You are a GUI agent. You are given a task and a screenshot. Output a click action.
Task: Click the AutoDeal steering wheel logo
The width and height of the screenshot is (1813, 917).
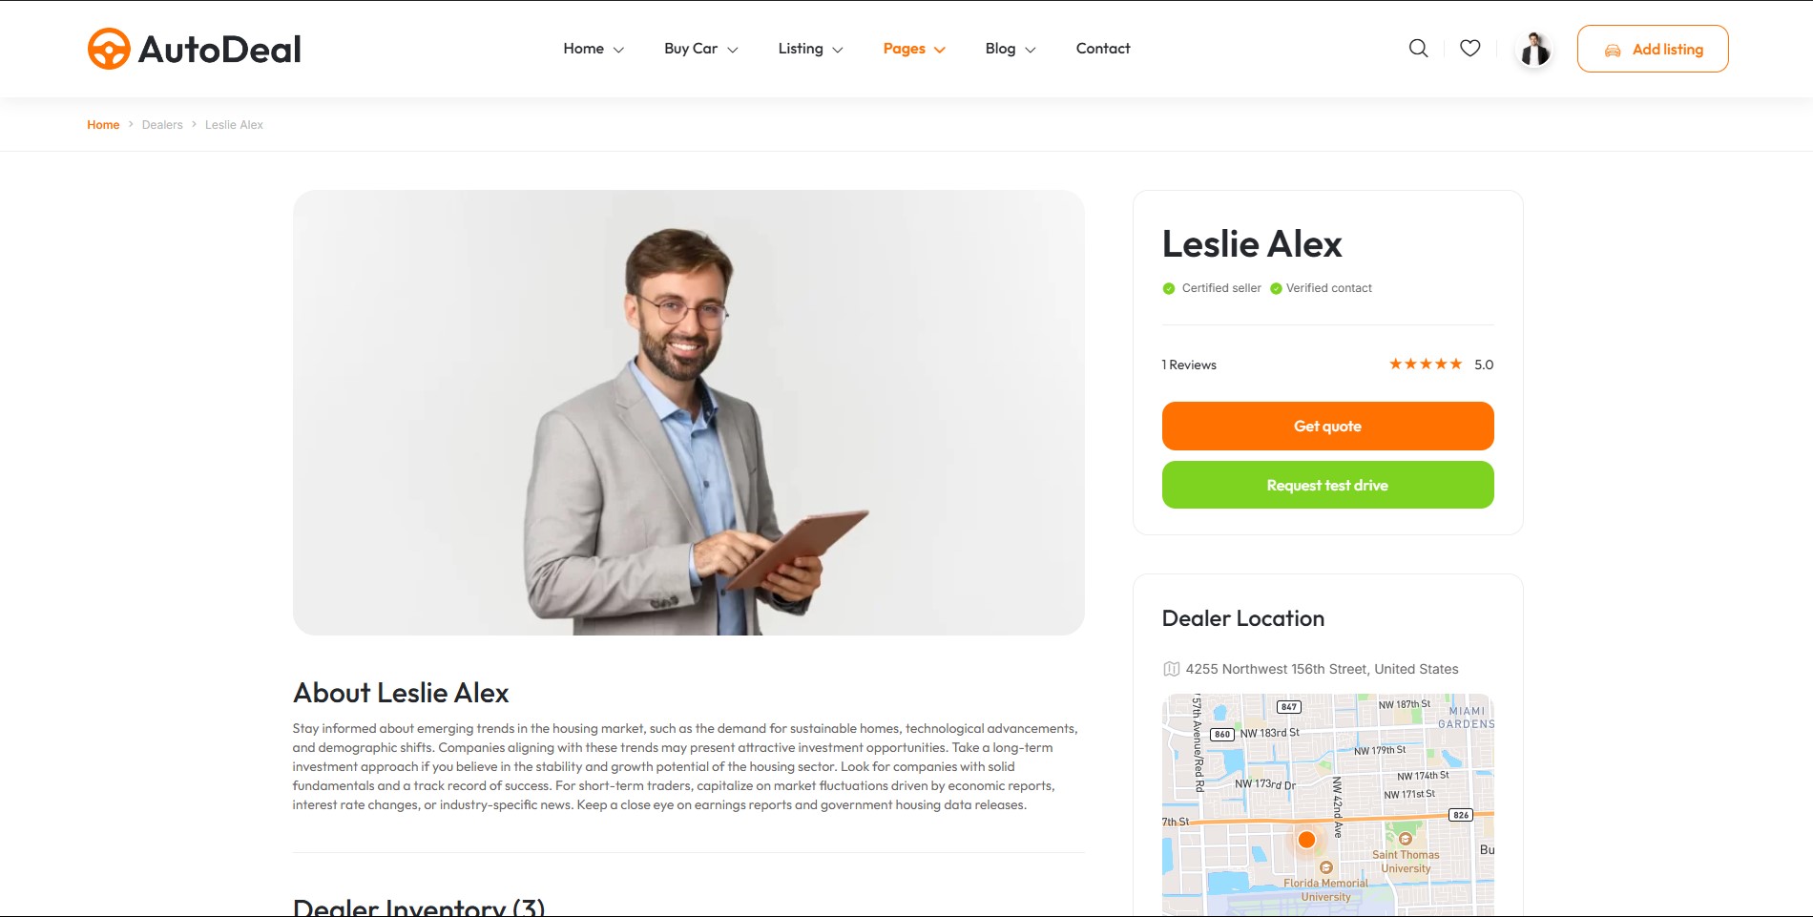point(109,49)
